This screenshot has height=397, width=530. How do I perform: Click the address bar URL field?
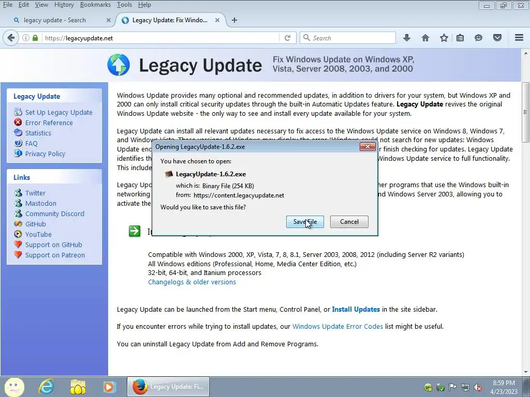[x=160, y=38]
